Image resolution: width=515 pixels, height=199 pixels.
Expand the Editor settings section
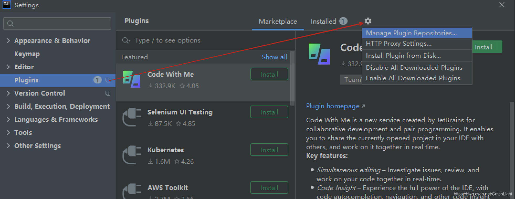tap(8, 67)
